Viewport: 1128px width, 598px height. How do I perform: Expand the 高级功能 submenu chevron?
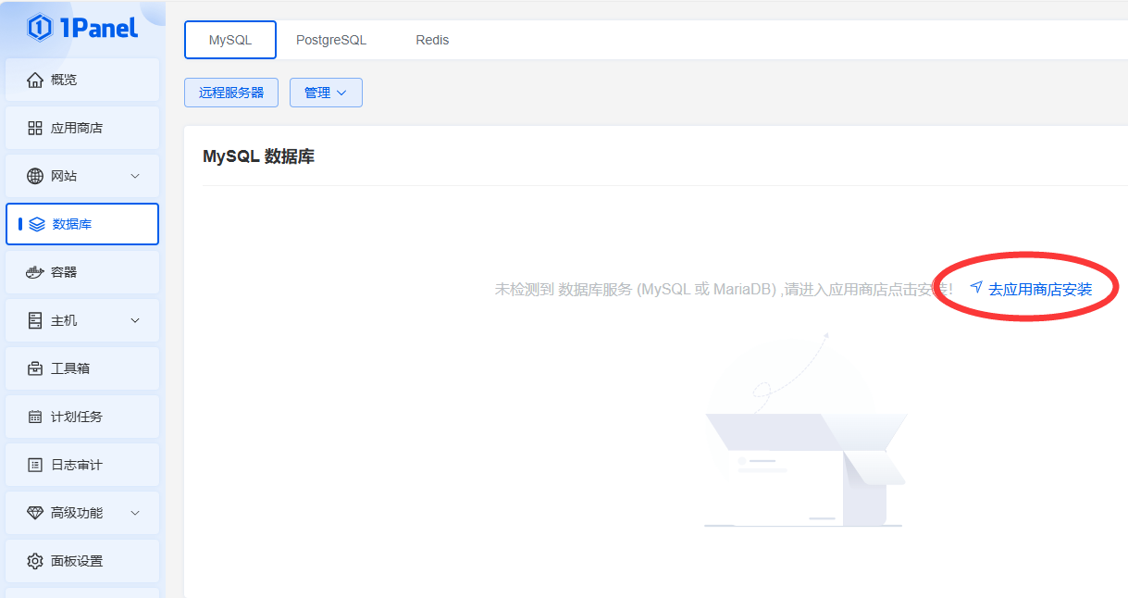click(x=135, y=513)
